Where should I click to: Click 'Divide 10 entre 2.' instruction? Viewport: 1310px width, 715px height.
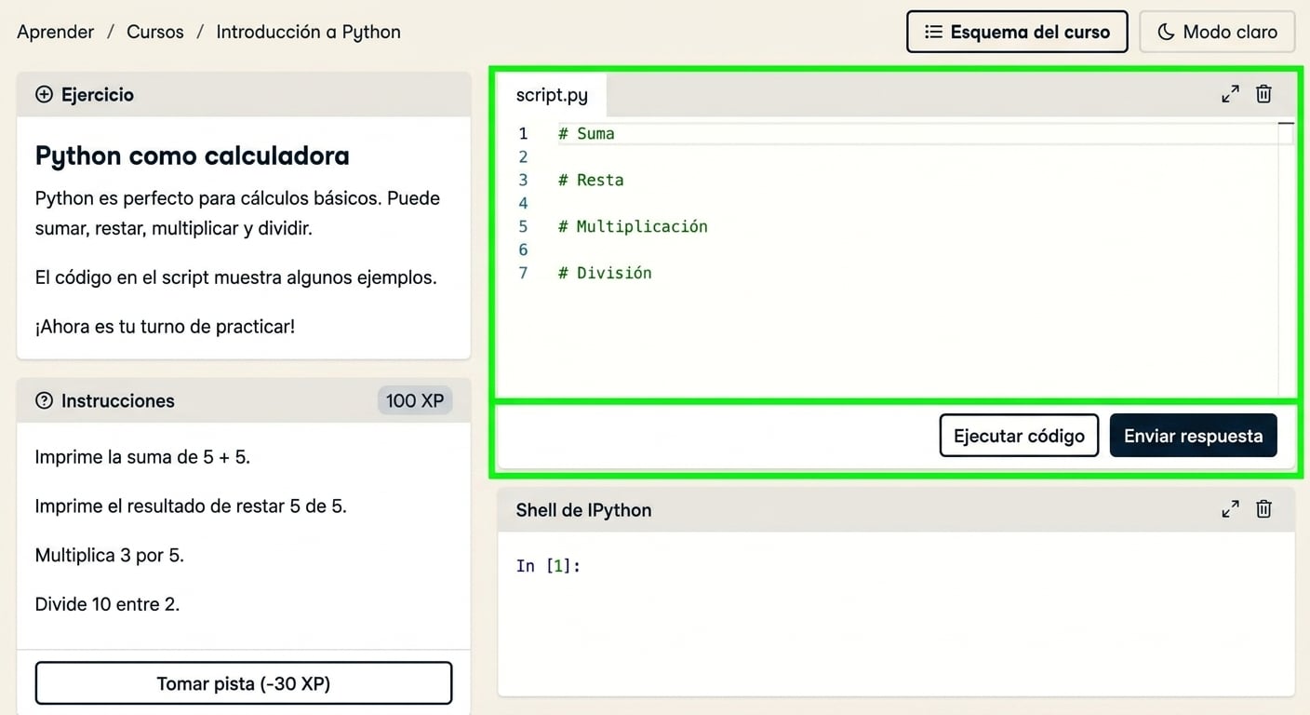tap(107, 604)
